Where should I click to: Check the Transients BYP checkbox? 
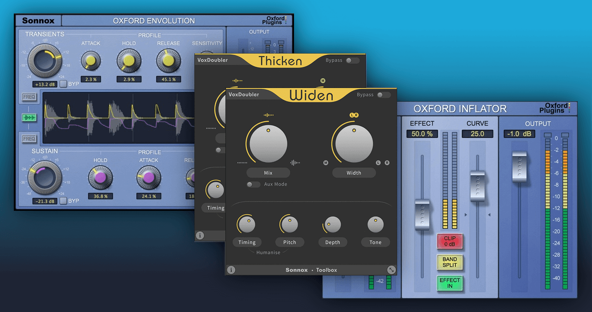coord(64,84)
